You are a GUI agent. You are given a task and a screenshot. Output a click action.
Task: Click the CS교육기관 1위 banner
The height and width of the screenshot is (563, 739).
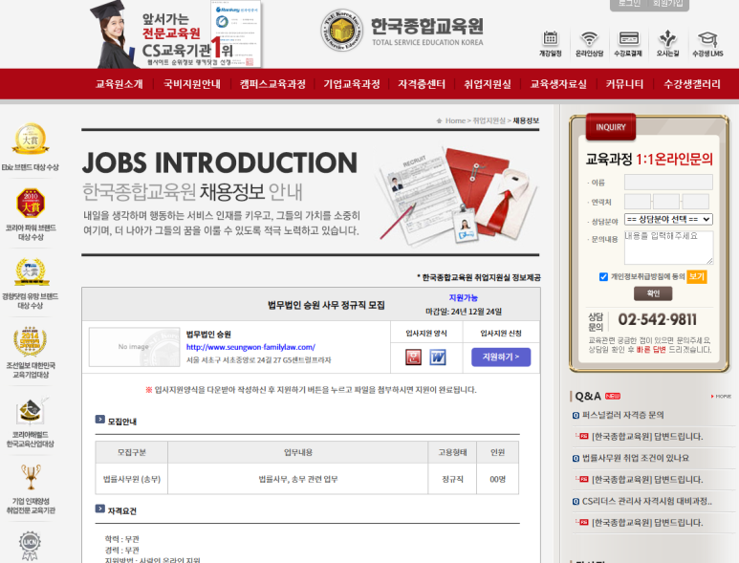(177, 34)
